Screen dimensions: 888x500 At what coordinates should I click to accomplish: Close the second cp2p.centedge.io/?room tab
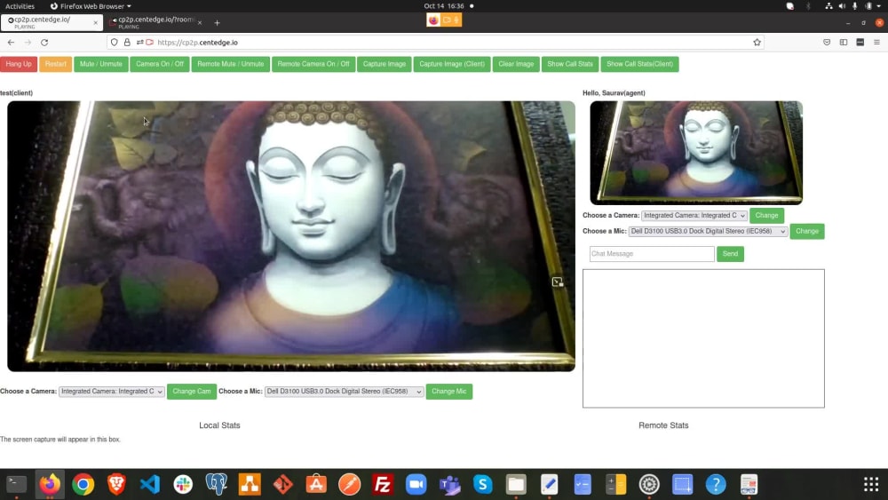[x=199, y=23]
